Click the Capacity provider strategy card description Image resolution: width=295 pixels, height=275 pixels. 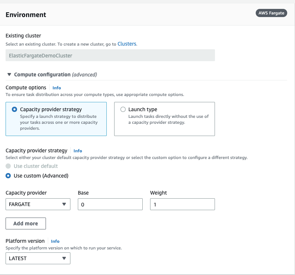click(59, 122)
